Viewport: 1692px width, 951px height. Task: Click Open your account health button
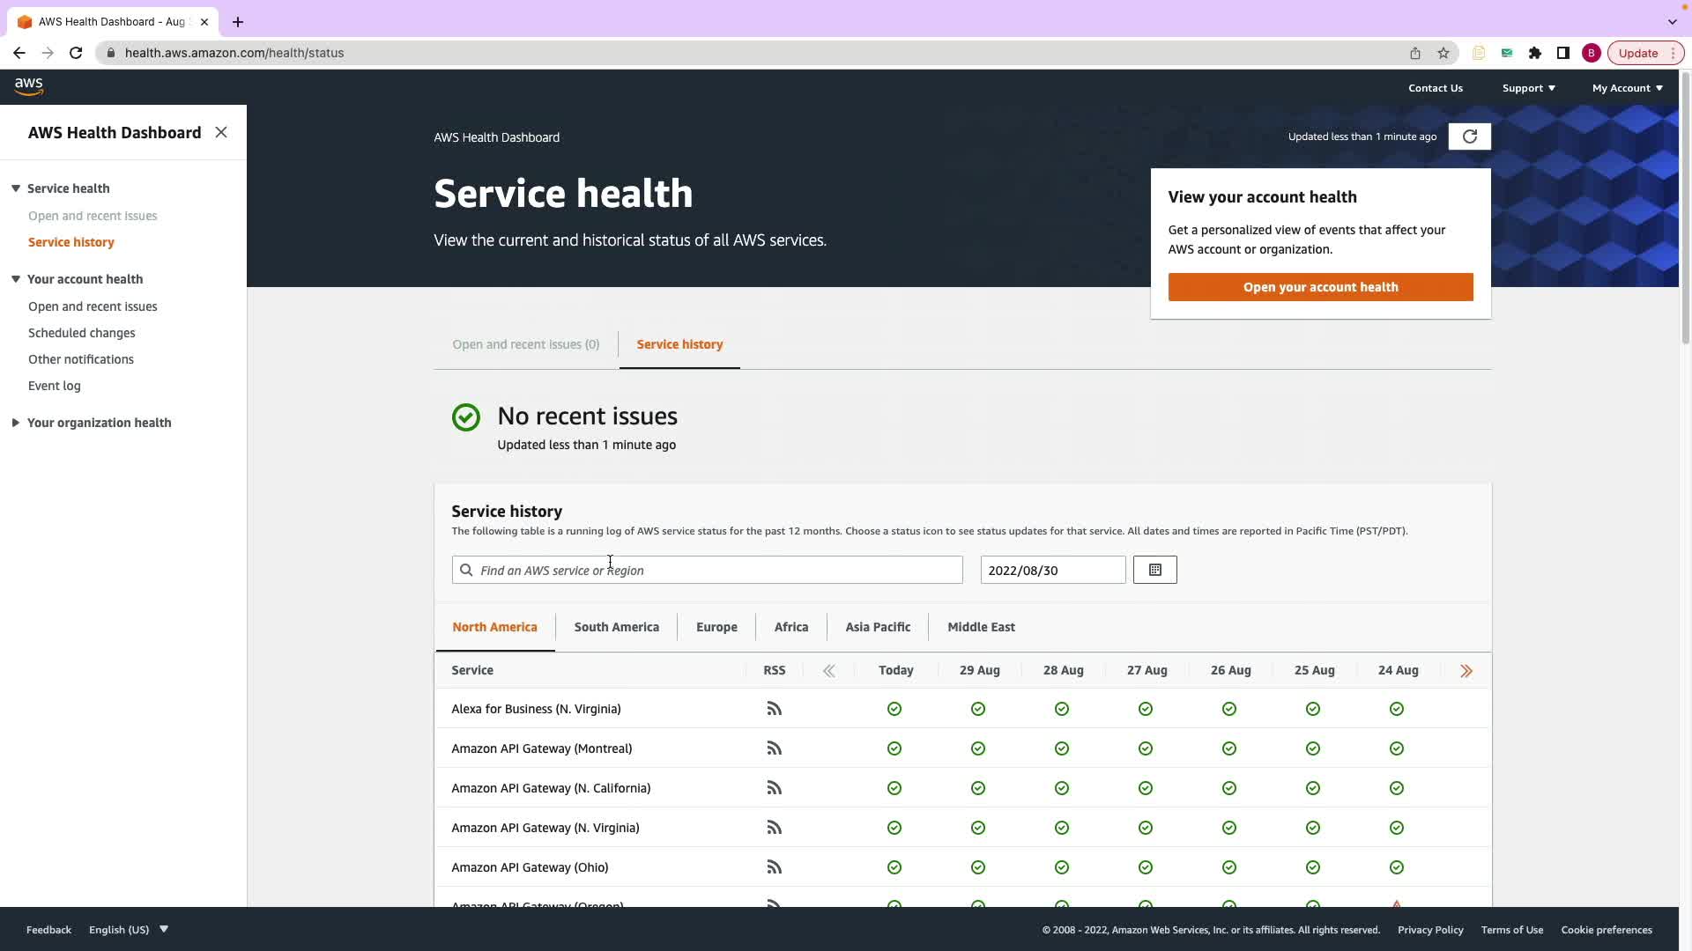click(x=1319, y=287)
